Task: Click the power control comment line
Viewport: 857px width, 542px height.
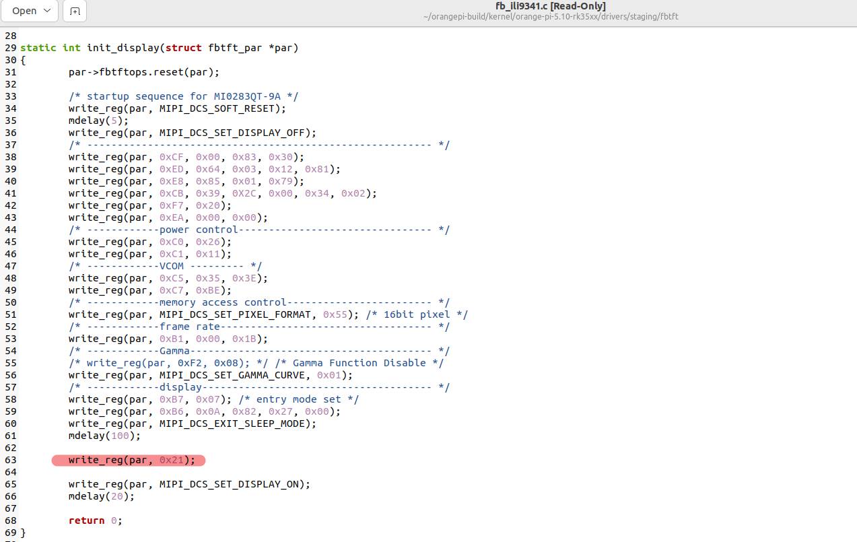Action: coord(259,230)
